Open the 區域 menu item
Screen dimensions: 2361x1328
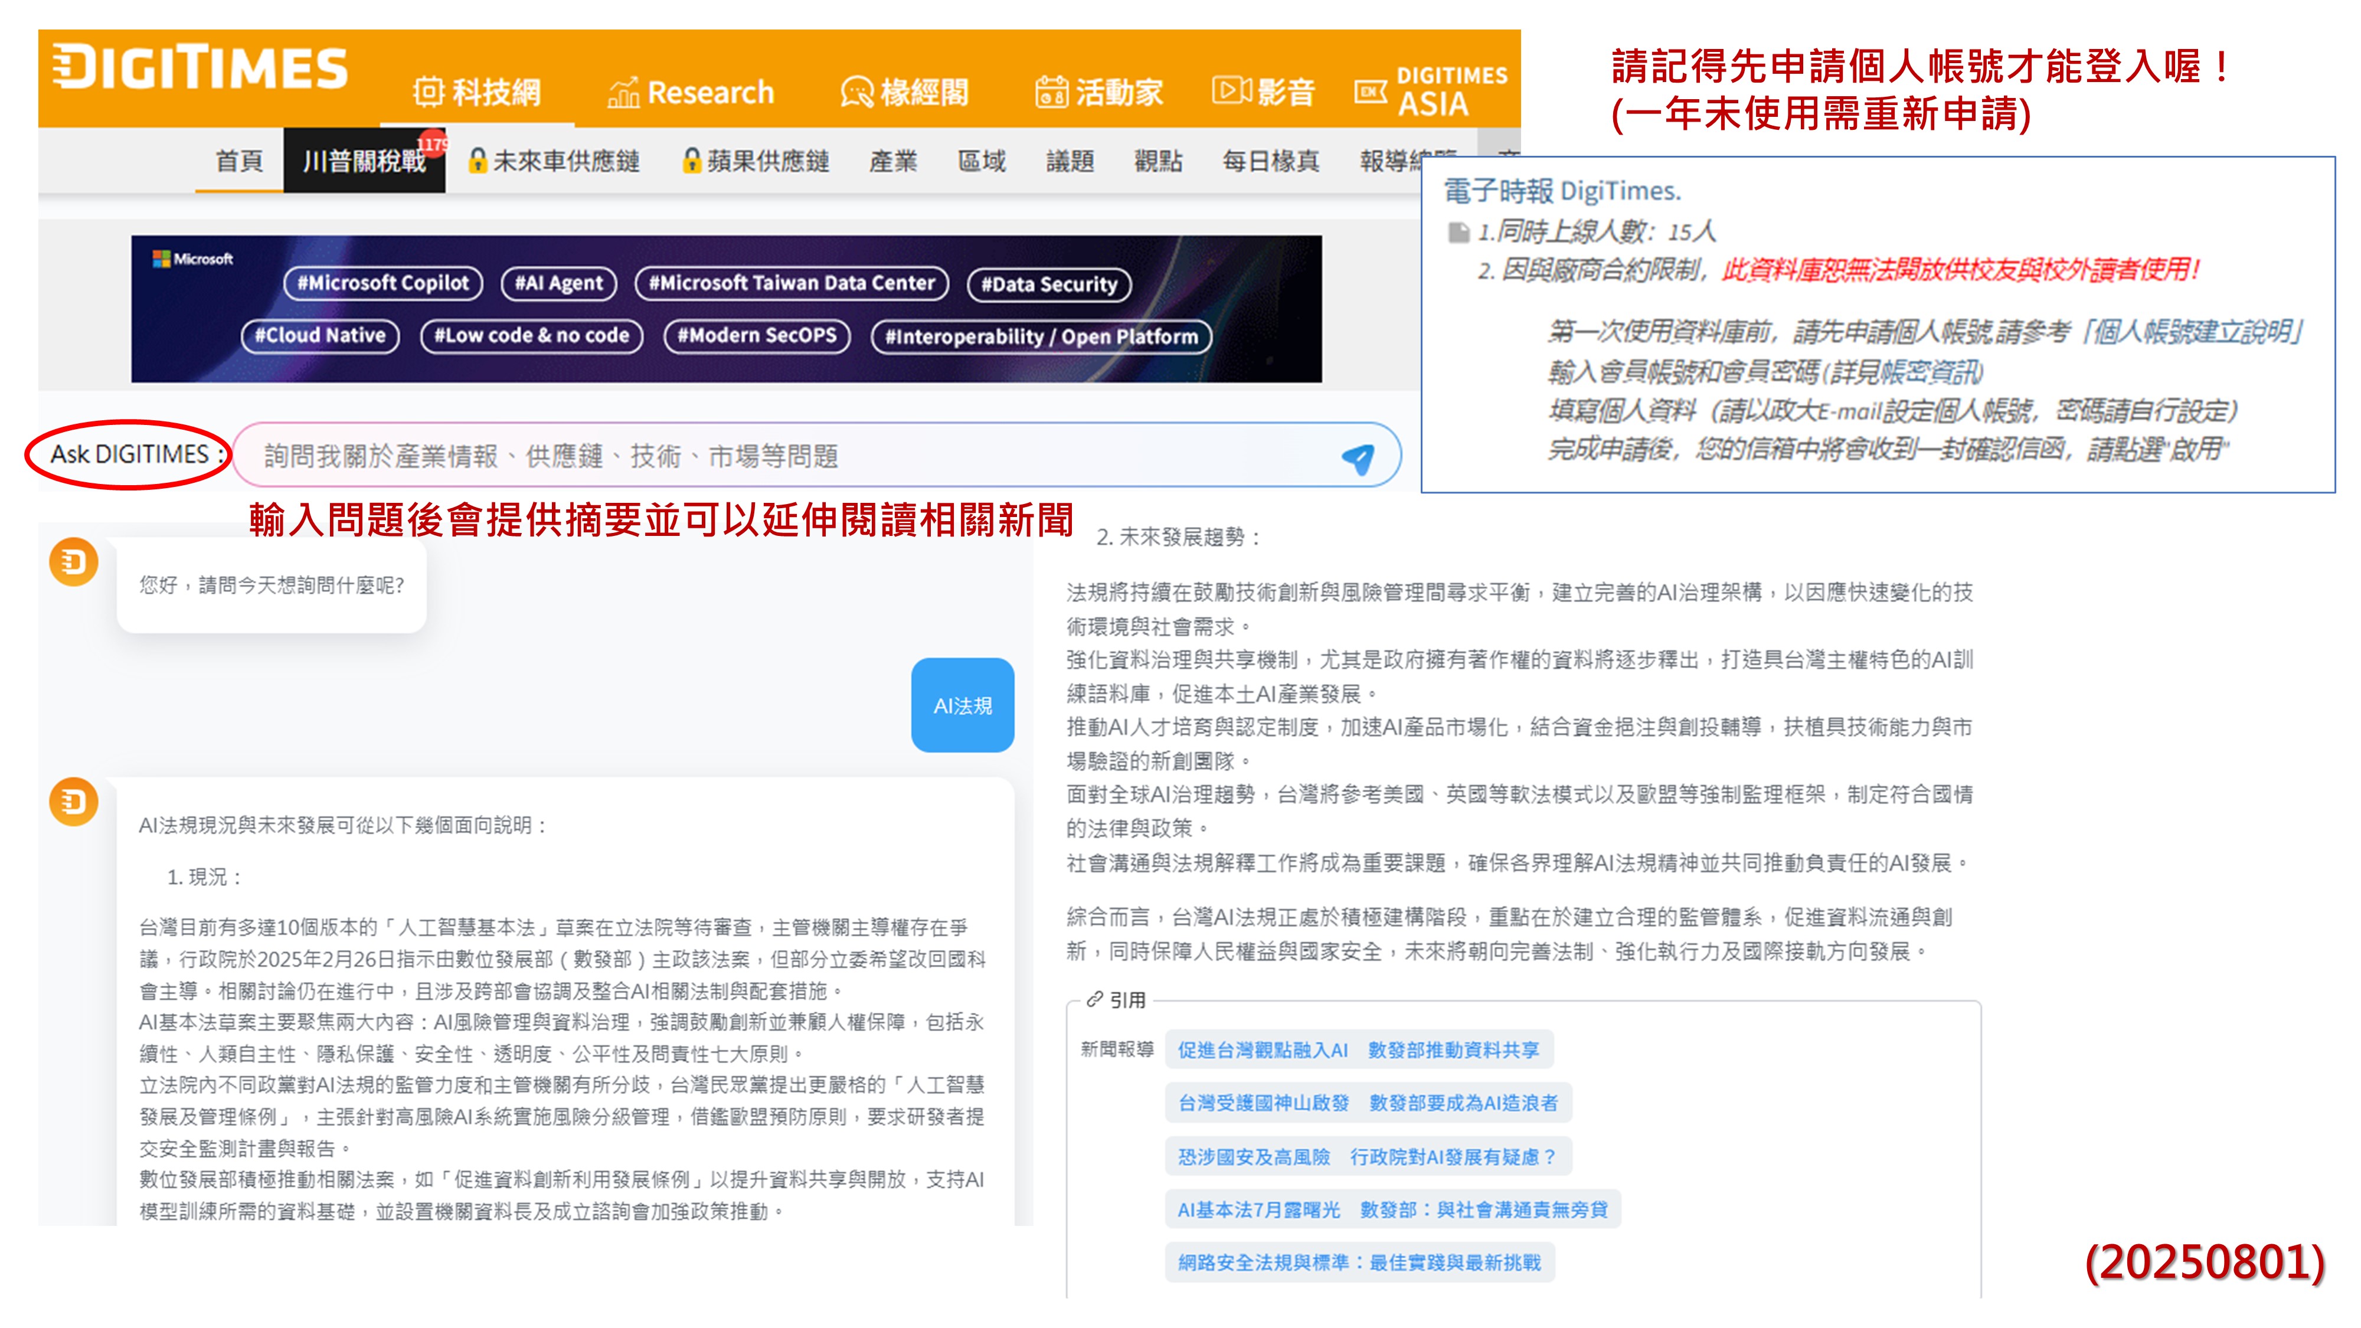pos(982,162)
